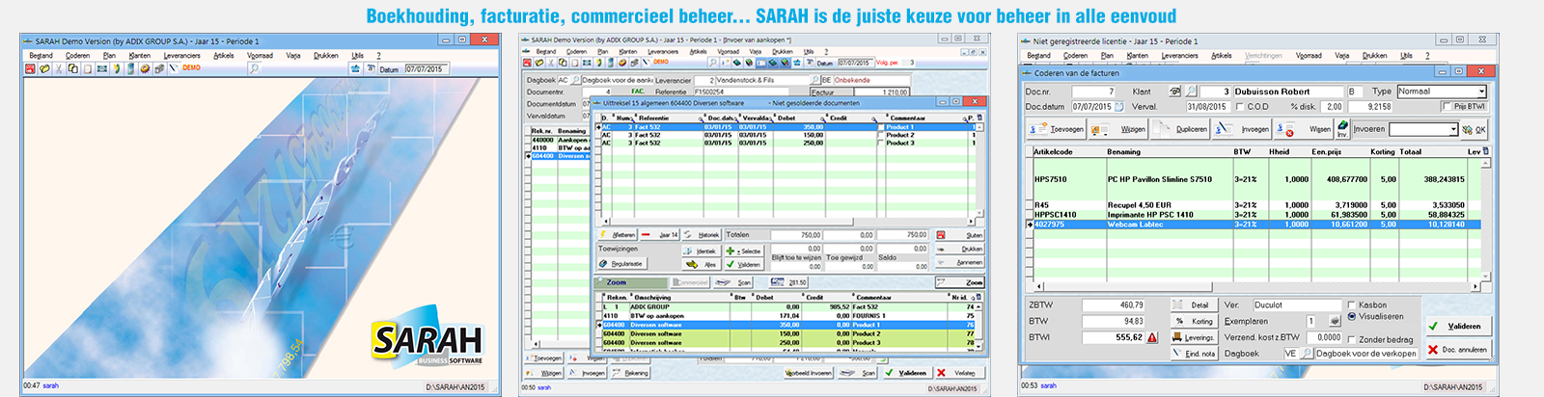Click the Inv. icon button before Invoeren label
This screenshot has height=397, width=1544.
pos(1342,129)
